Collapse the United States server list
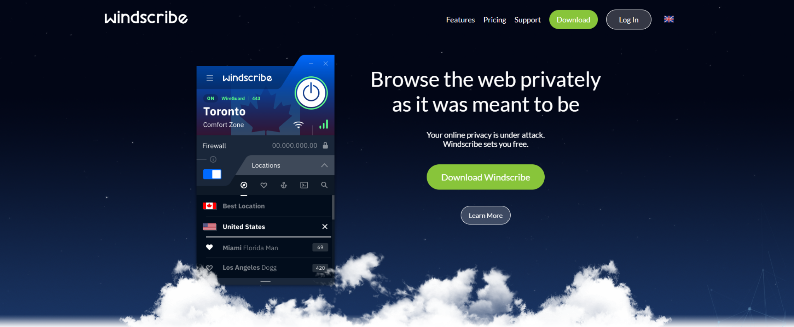 tap(325, 227)
